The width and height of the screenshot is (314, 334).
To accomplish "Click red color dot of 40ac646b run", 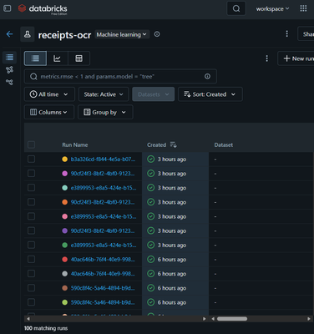I will pos(64,260).
